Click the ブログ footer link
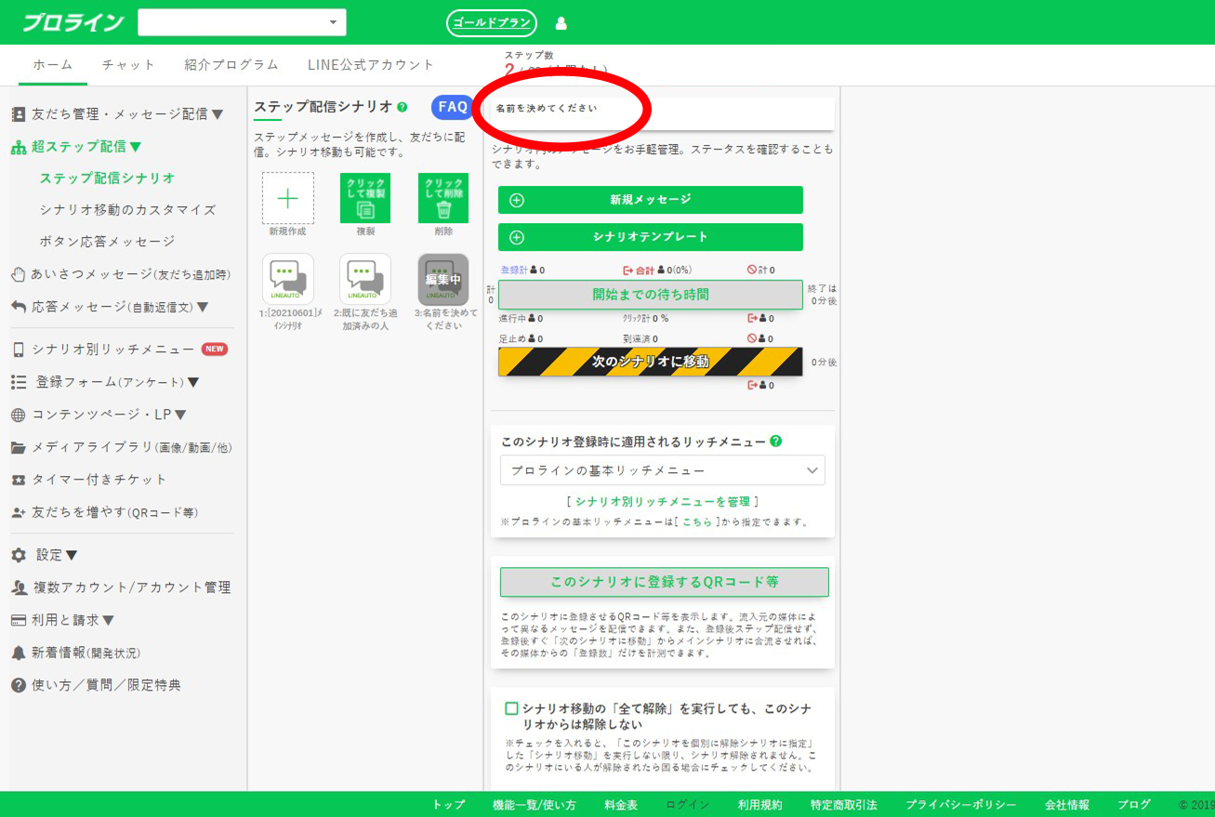Image resolution: width=1215 pixels, height=817 pixels. point(1134,805)
